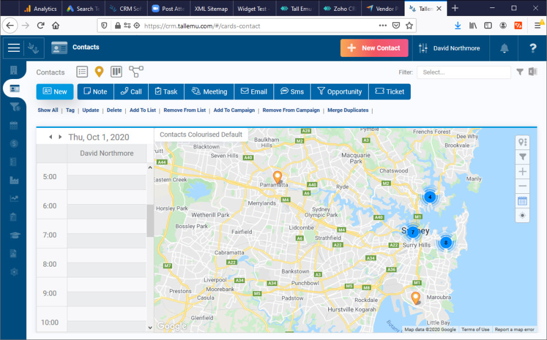Click Remove From Campaign link

(291, 110)
